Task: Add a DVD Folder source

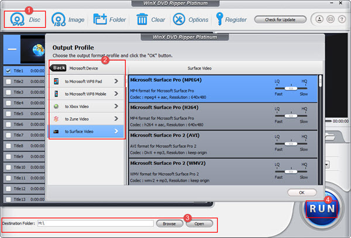Action: (x=100, y=19)
